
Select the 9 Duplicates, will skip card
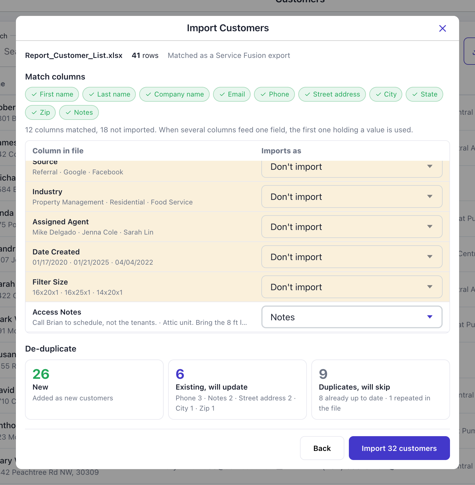(381, 390)
